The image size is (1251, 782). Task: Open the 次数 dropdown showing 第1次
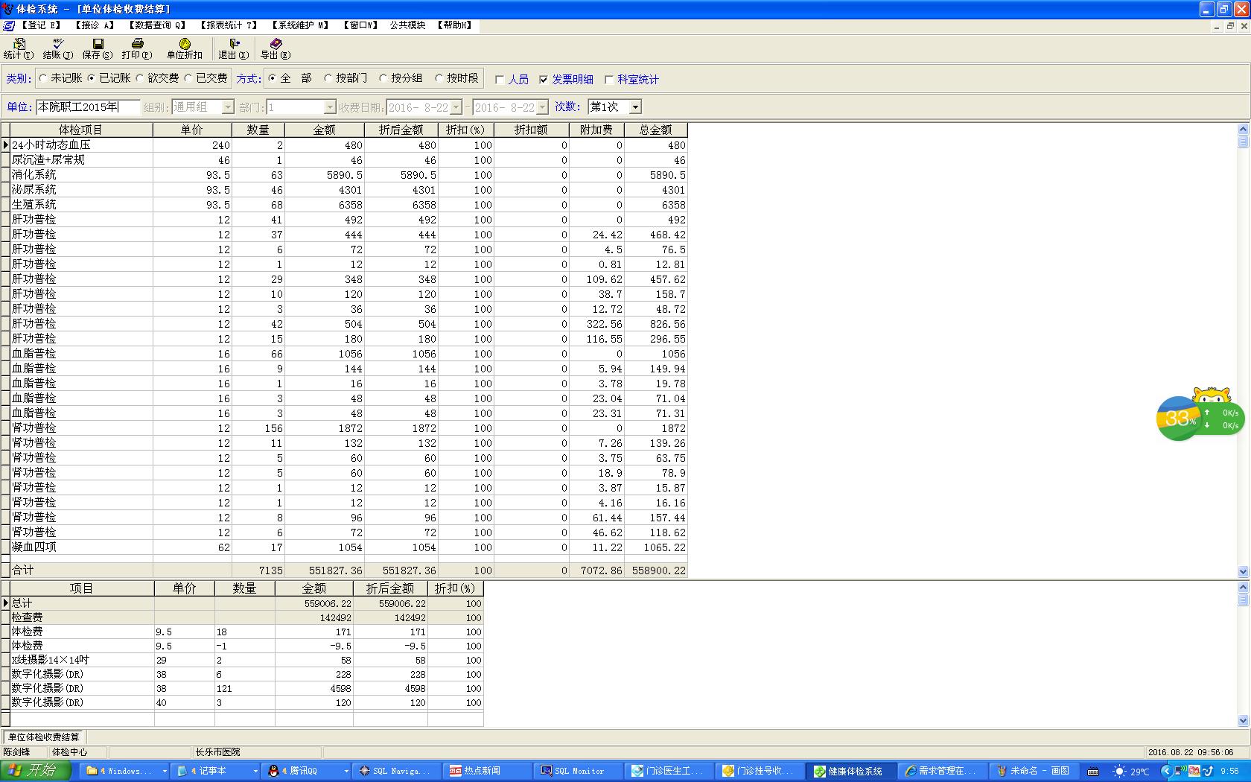click(634, 107)
